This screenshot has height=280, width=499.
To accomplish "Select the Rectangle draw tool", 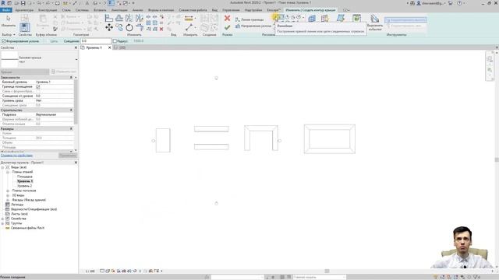I will pos(281,17).
